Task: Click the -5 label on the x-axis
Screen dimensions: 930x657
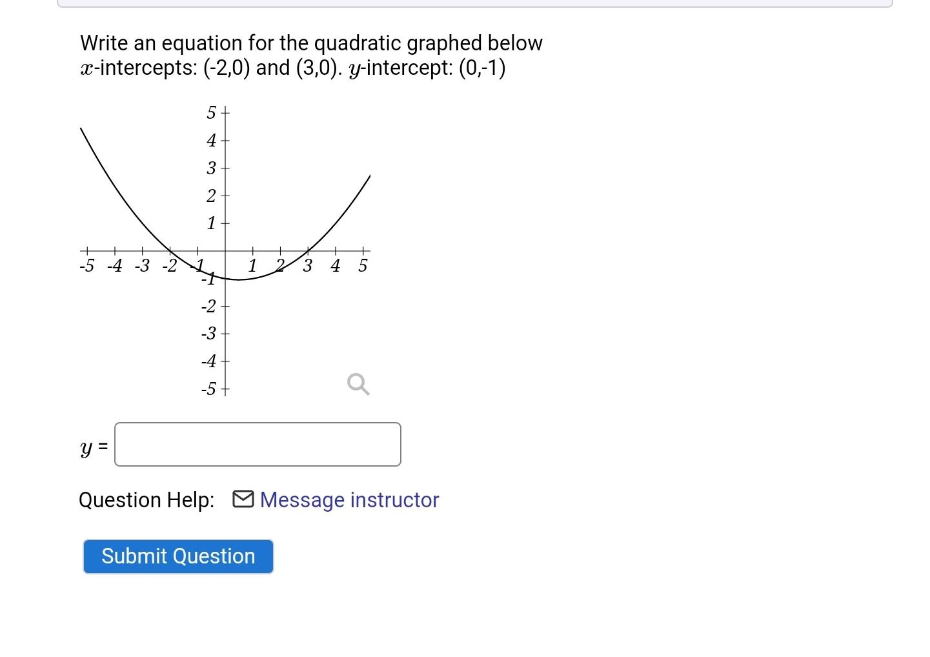Action: click(86, 265)
